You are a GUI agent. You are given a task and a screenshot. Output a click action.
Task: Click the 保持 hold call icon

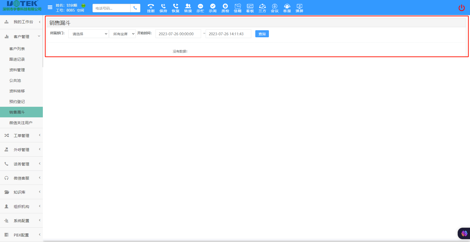tap(163, 8)
